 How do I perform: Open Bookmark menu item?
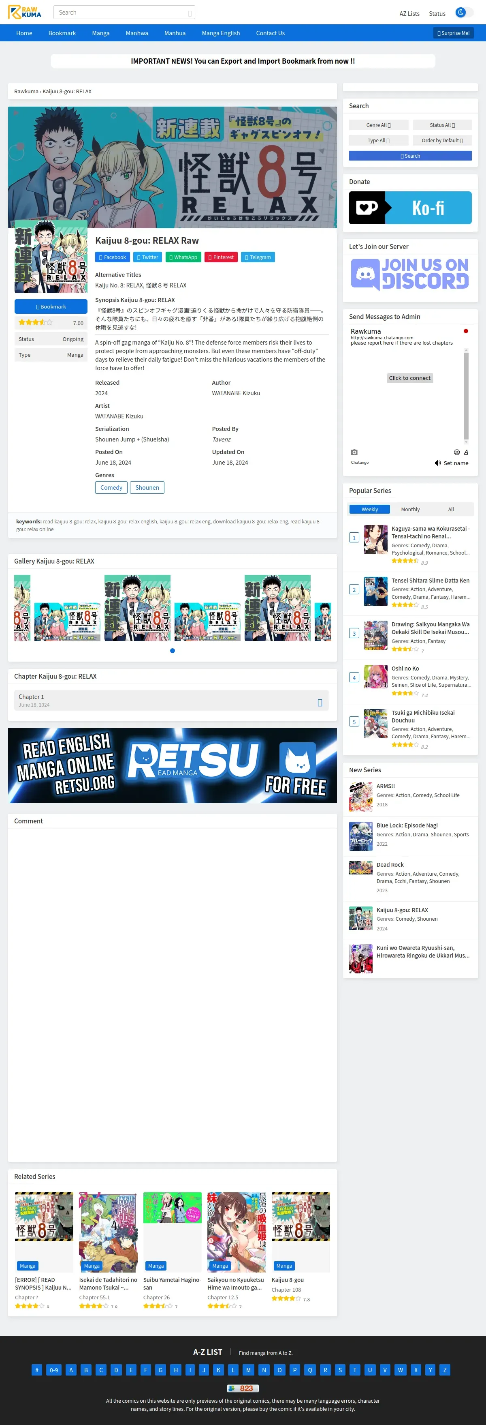(x=62, y=33)
